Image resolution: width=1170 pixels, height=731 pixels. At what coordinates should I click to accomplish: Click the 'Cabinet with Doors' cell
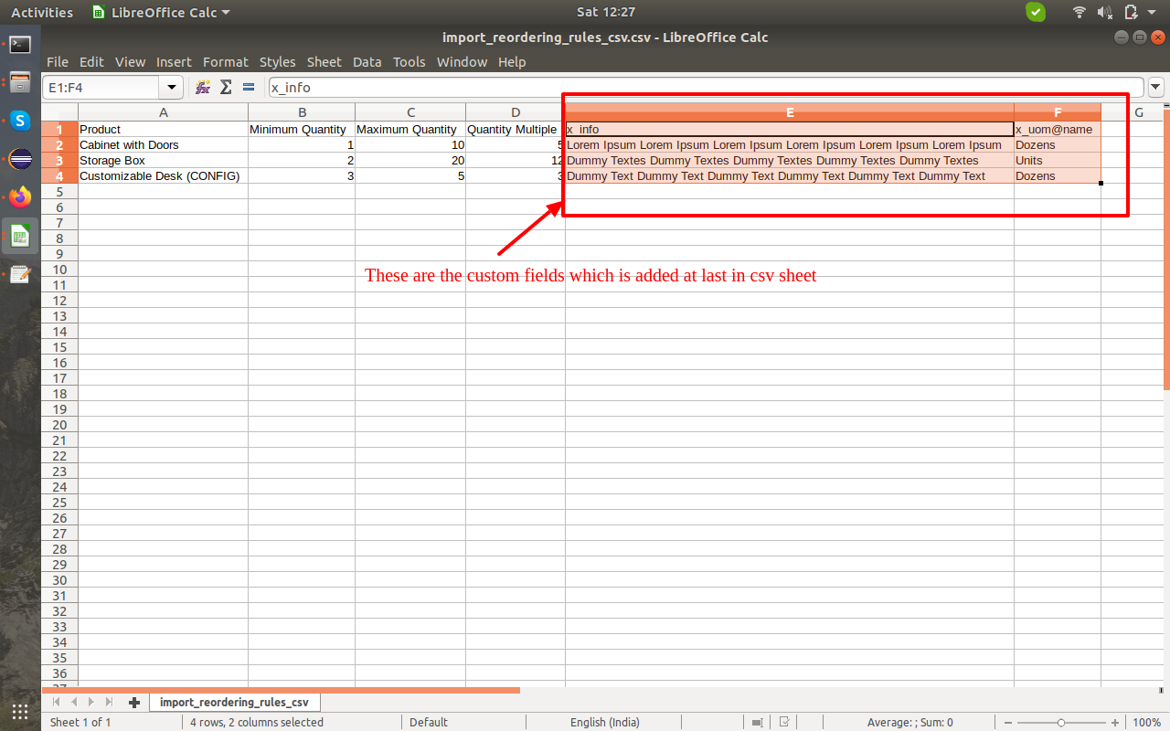coord(163,145)
